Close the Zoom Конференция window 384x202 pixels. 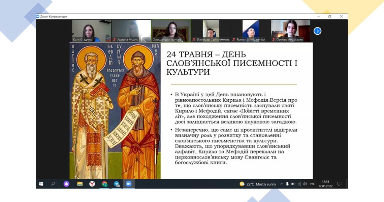click(x=341, y=16)
